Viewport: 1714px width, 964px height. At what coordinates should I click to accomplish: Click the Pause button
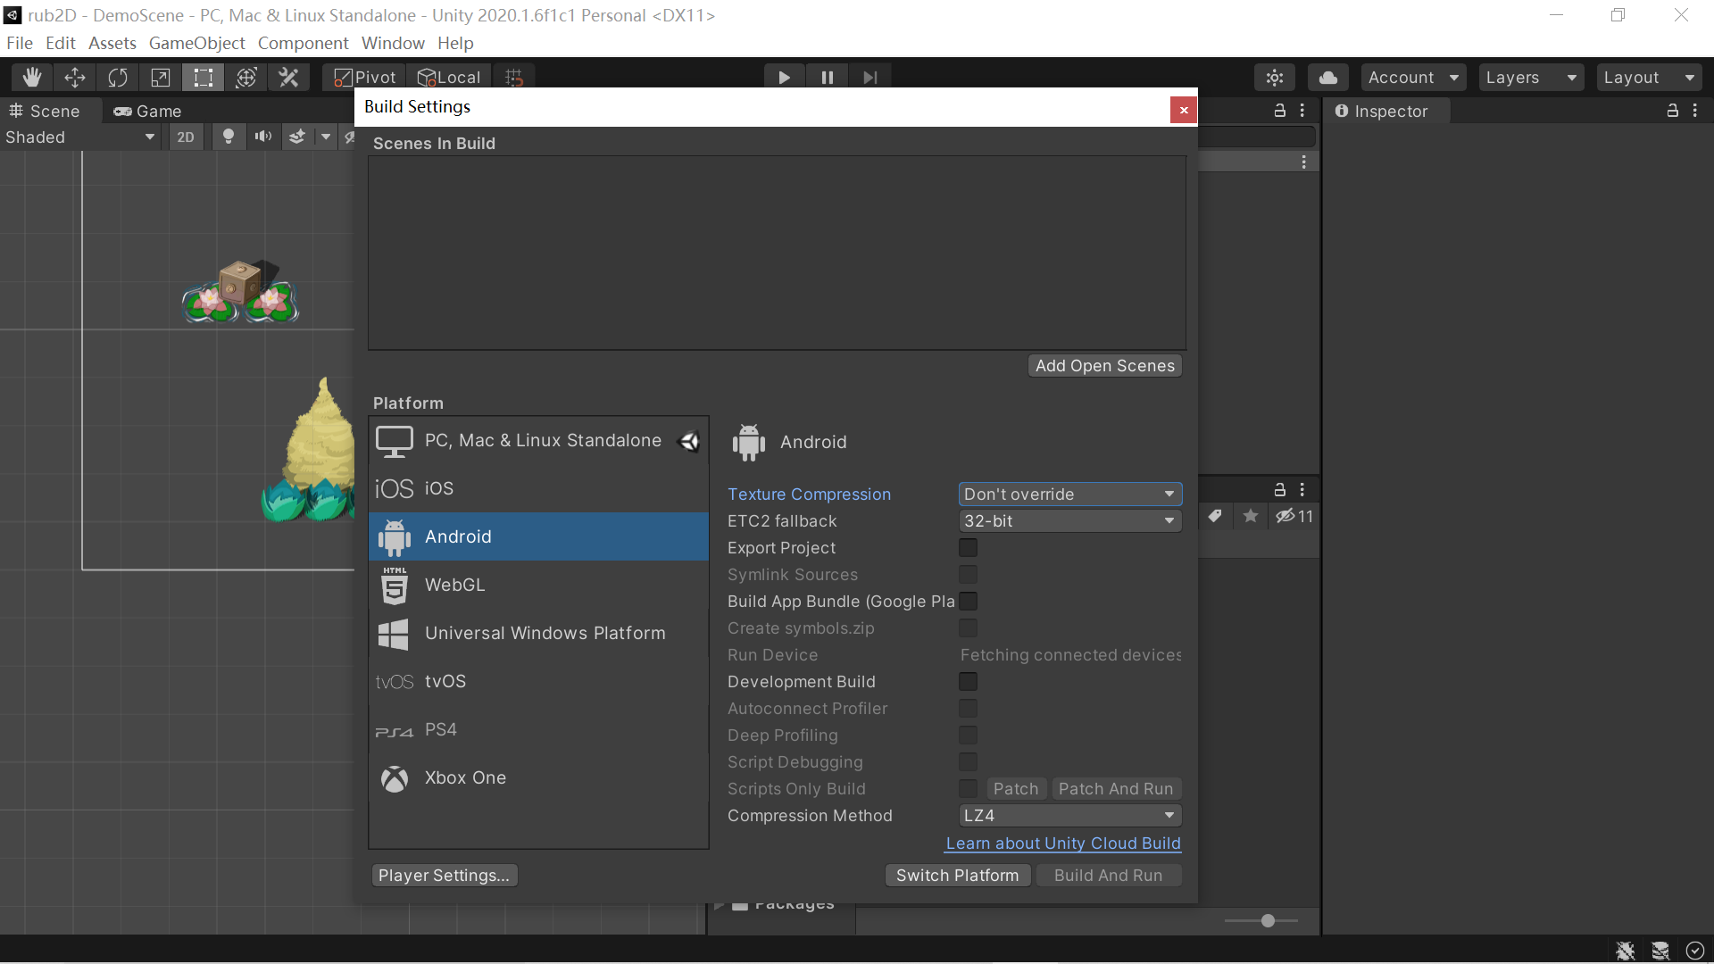tap(828, 78)
